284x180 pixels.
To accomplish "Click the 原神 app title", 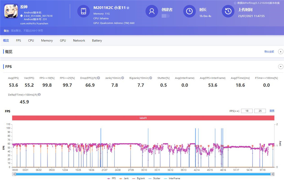I will [x=24, y=7].
